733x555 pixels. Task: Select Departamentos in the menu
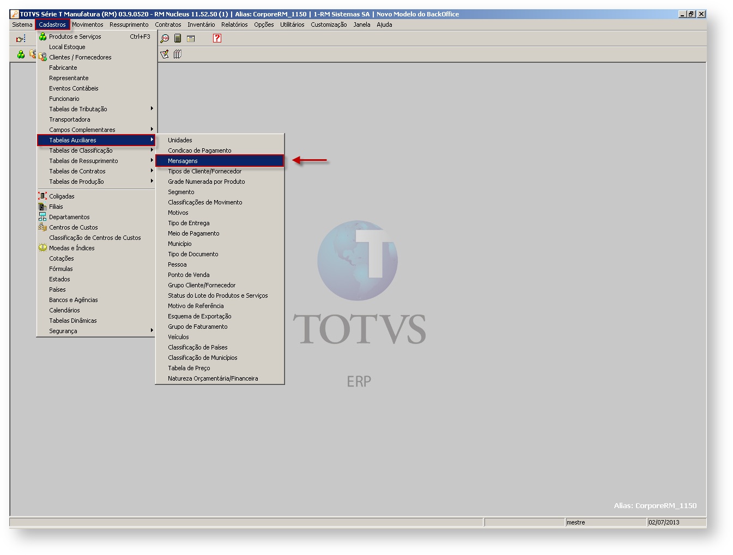[x=96, y=217]
